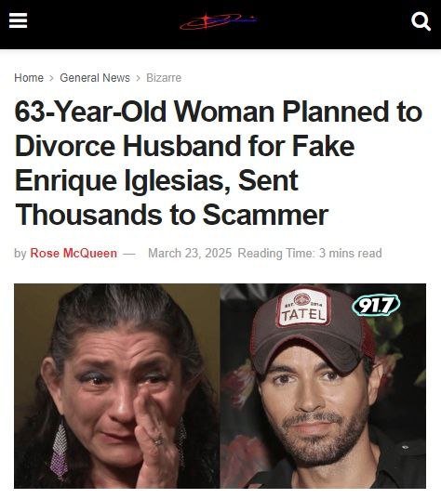The image size is (441, 499).
Task: Click the ring on the woman's finger
Action: pos(159,440)
